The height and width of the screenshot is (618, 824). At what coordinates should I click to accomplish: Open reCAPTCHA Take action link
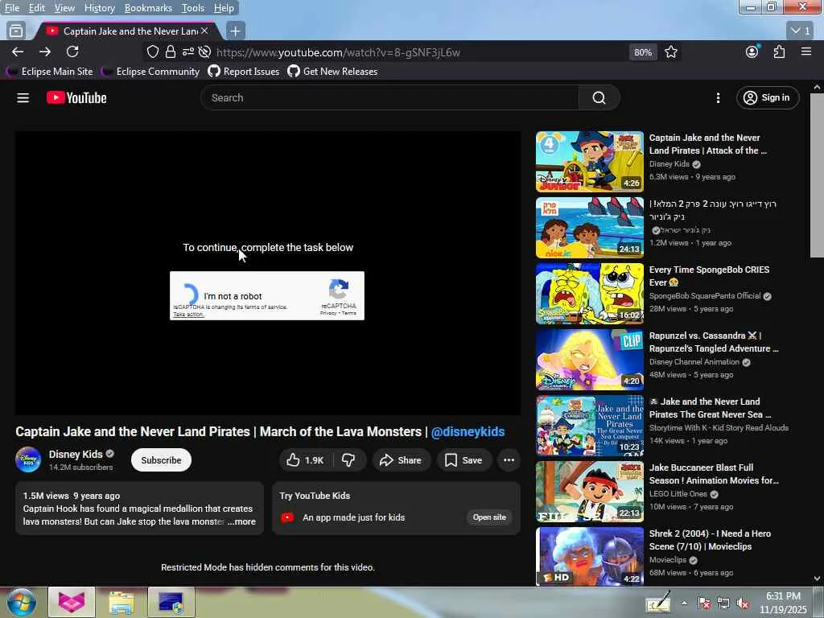(x=188, y=315)
